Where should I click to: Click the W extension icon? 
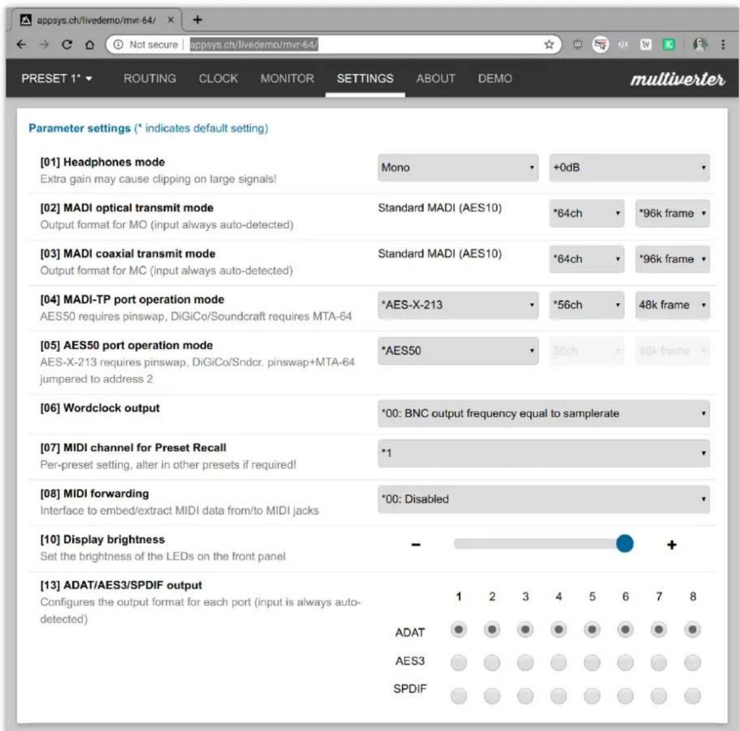[646, 44]
